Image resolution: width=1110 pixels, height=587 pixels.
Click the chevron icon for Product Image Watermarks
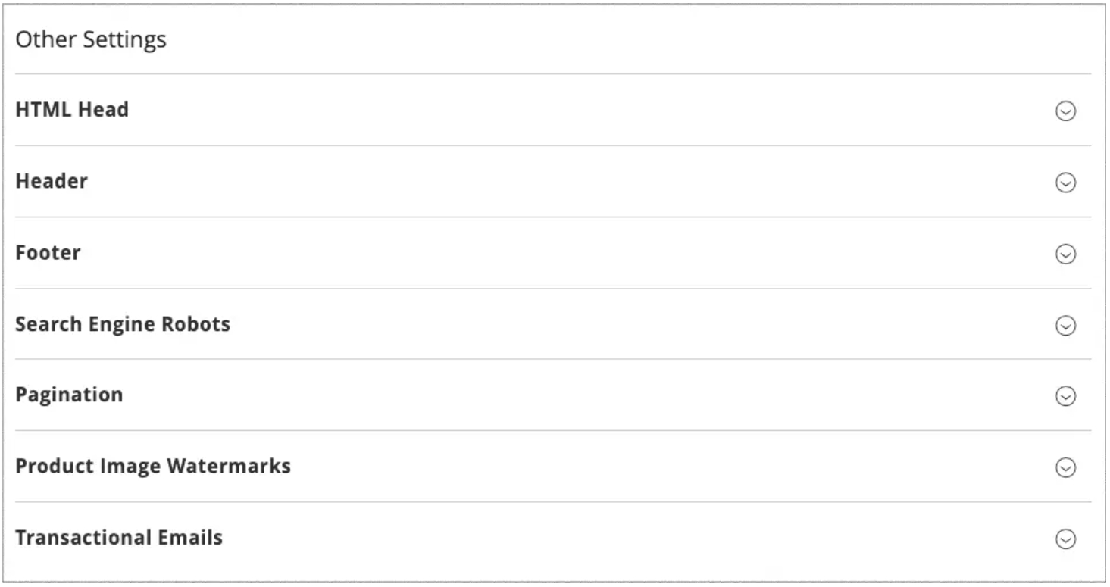[1066, 467]
